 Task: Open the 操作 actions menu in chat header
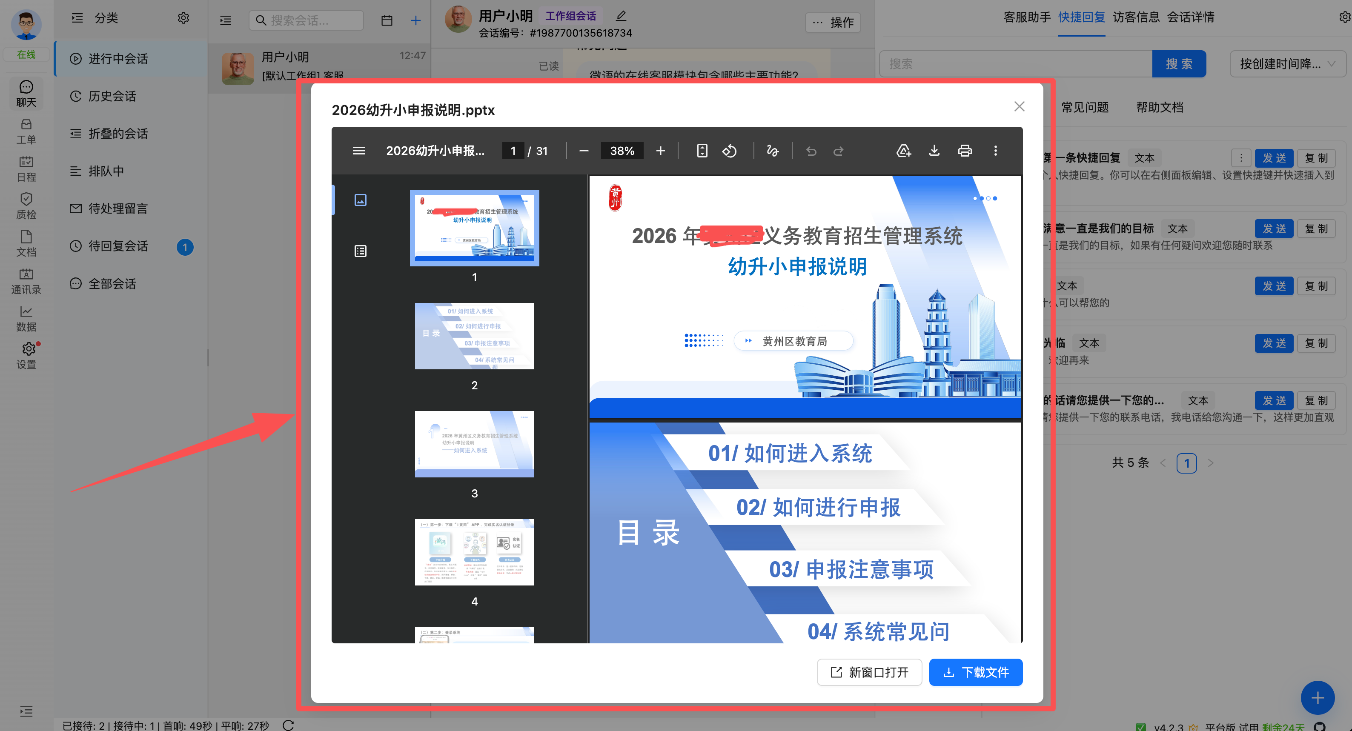pyautogui.click(x=833, y=22)
